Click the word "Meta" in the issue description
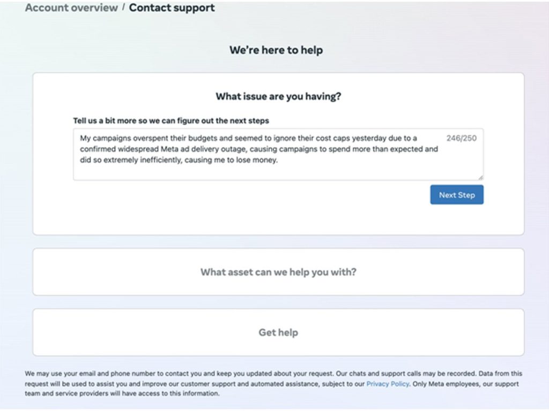Screen dimensions: 549x411 pos(169,149)
